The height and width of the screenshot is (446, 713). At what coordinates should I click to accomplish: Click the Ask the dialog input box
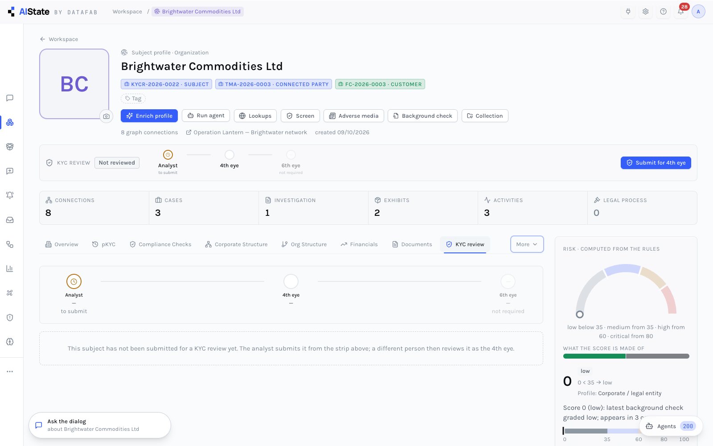coord(100,425)
